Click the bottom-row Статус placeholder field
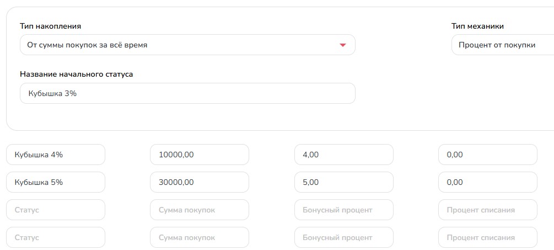The image size is (554, 250). [x=56, y=237]
